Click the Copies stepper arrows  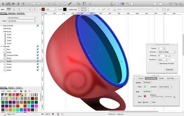coord(164,48)
